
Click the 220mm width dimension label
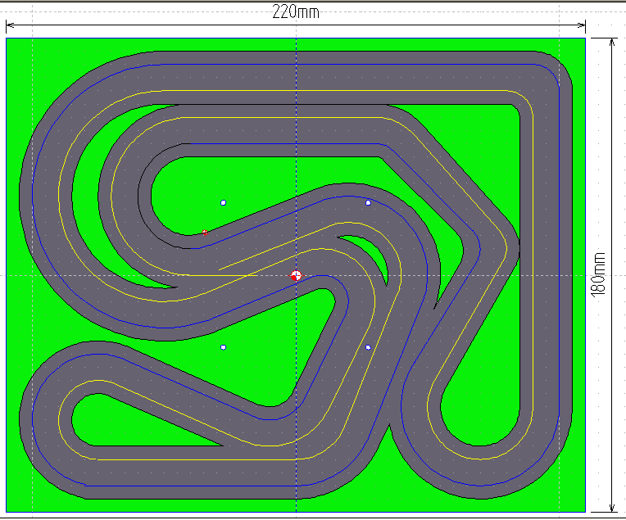[296, 11]
